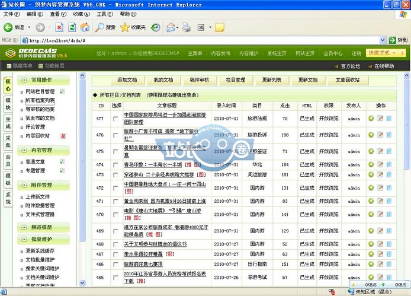Collapse the 批量维护 sidebar section

[x=24, y=239]
